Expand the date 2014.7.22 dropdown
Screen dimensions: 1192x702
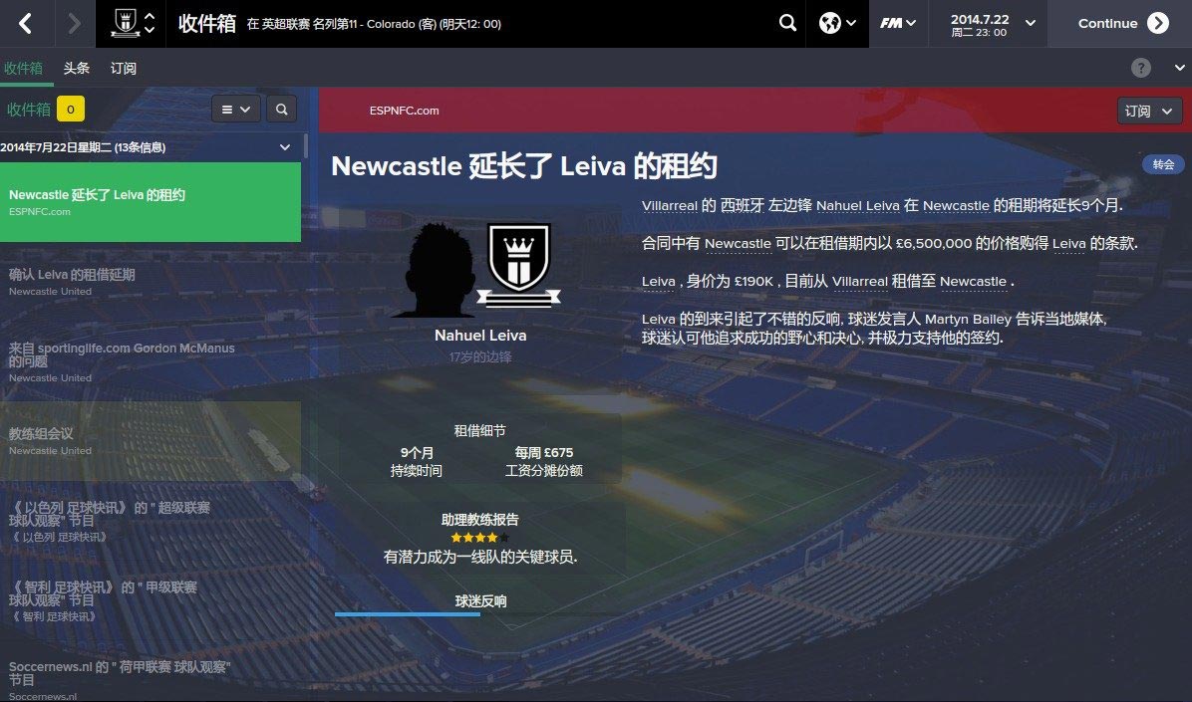point(1031,23)
